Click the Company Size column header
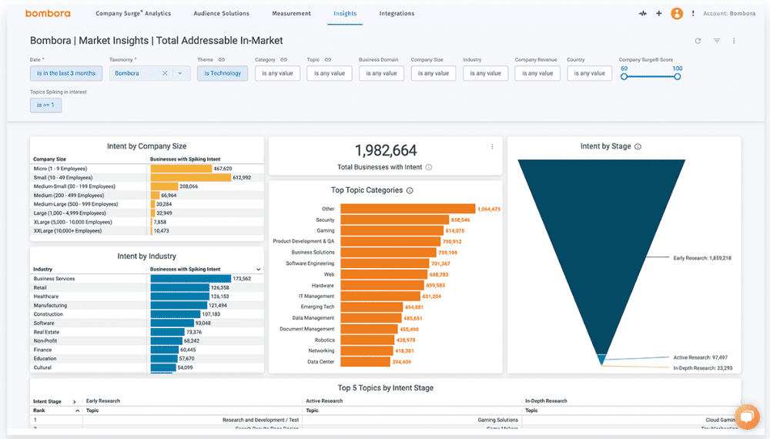 [x=49, y=159]
